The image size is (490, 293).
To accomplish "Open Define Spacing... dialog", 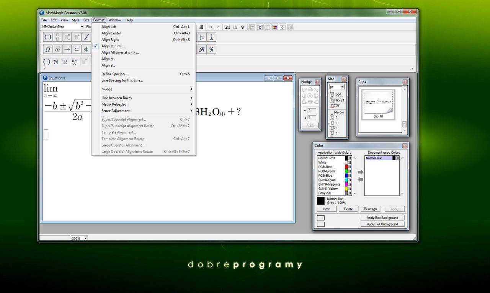I will click(144, 74).
